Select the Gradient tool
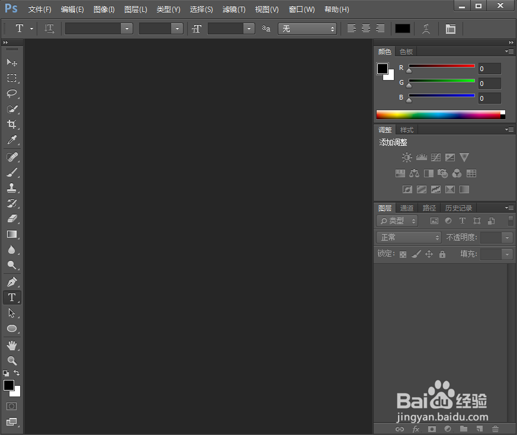The height and width of the screenshot is (435, 517). (12, 234)
